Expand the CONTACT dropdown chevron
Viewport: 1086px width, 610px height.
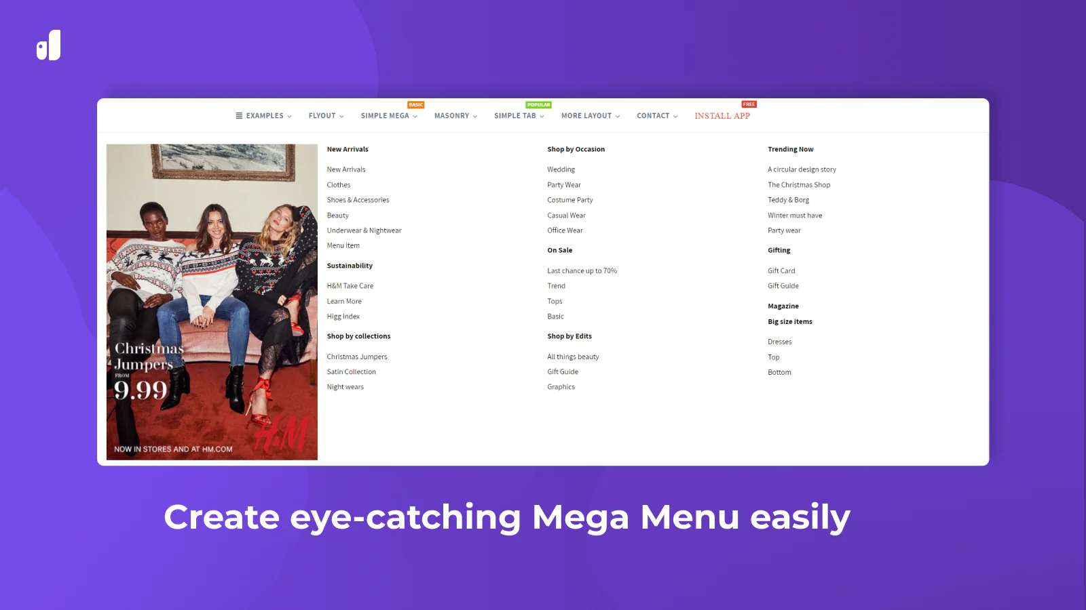(x=675, y=117)
